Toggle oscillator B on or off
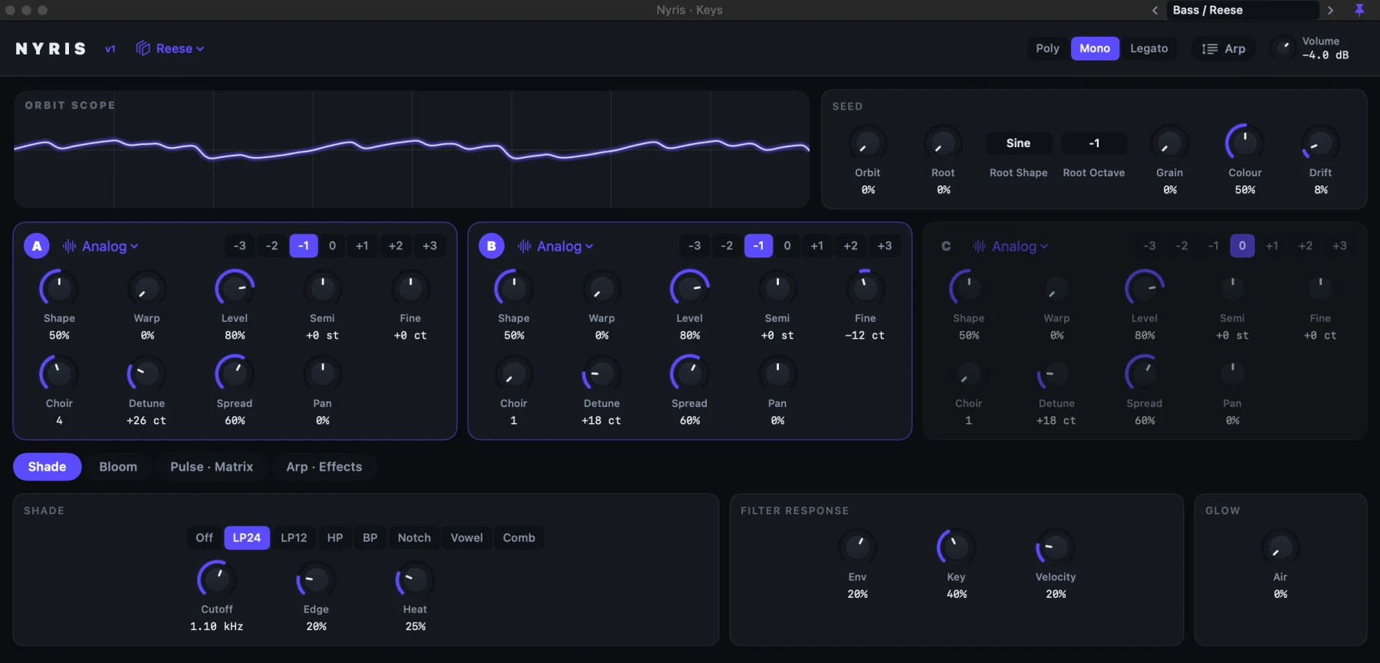The image size is (1380, 663). point(491,246)
